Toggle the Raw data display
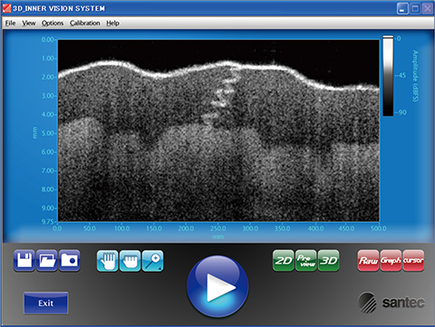The width and height of the screenshot is (435, 327). pos(368,260)
